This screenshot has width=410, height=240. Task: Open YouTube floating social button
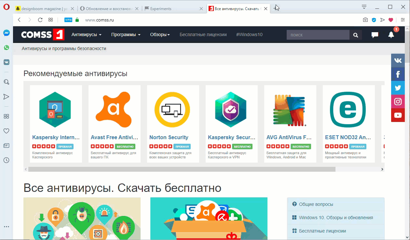pos(398,115)
